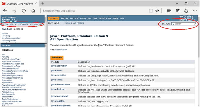Screen dimensions: 200x107
Task: Open the AsynchronousChannel interface link
Action: point(12,87)
